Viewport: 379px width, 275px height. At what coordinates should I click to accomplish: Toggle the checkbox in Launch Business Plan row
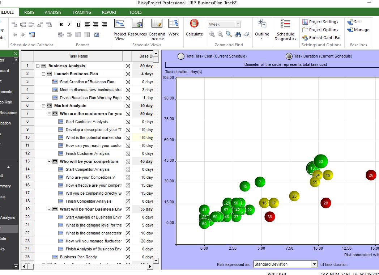(128, 74)
